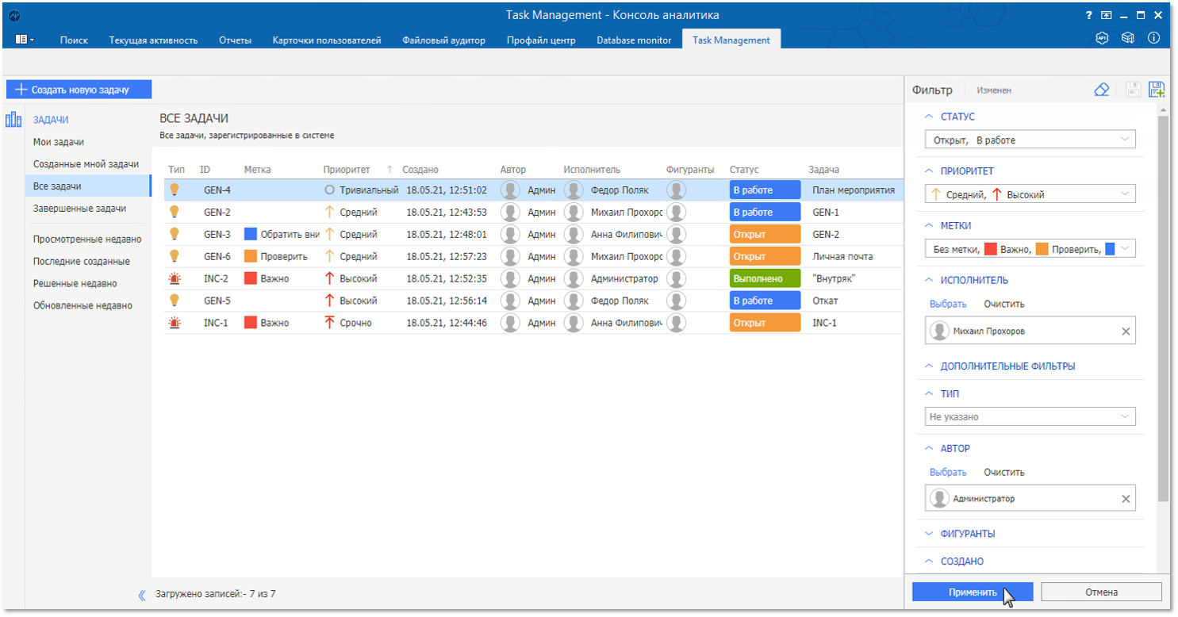Go to the Отчеты tab
Viewport: 1178px width, 617px height.
tap(235, 40)
